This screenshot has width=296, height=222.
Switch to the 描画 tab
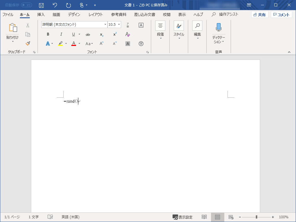56,14
